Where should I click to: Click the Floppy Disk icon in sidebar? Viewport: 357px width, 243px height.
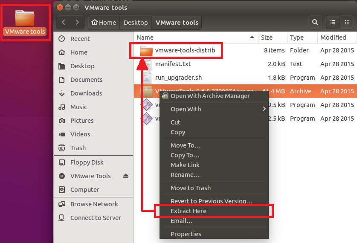(62, 162)
